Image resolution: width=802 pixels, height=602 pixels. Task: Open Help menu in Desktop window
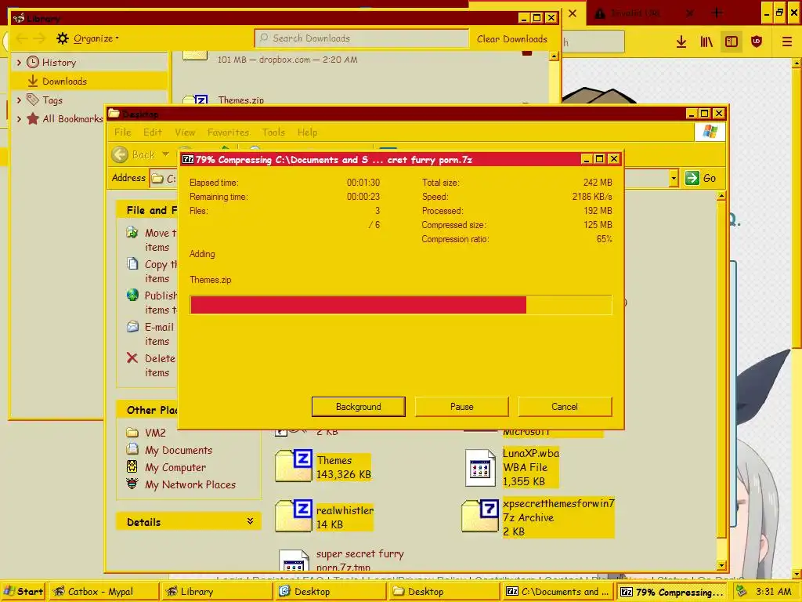pyautogui.click(x=307, y=132)
